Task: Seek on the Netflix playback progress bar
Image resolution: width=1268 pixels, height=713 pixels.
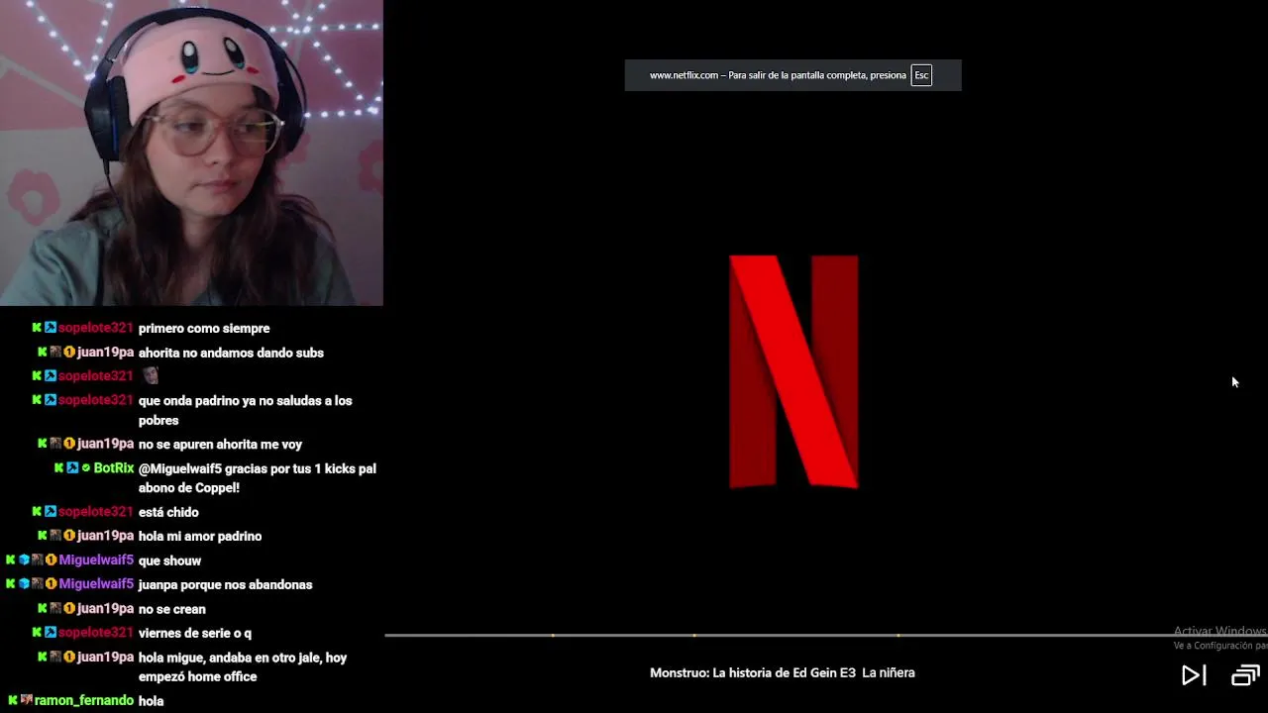Action: [826, 635]
